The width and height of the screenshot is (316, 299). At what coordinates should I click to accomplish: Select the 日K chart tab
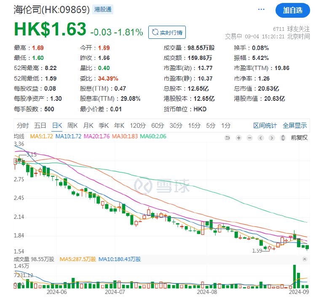tap(57, 126)
